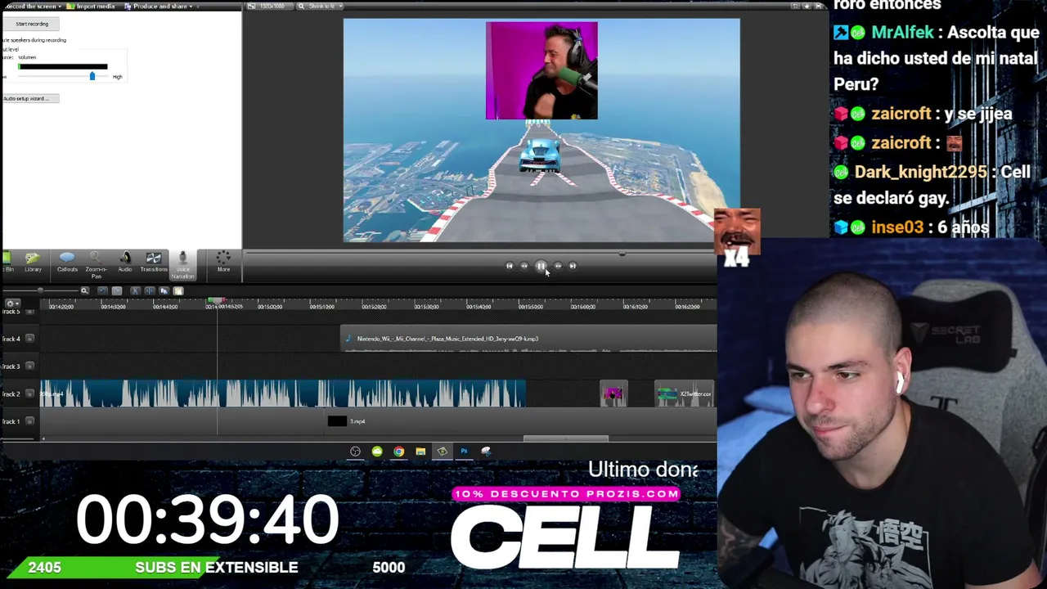This screenshot has width=1047, height=589.
Task: Click MrAlfek username in chat
Action: tap(902, 33)
